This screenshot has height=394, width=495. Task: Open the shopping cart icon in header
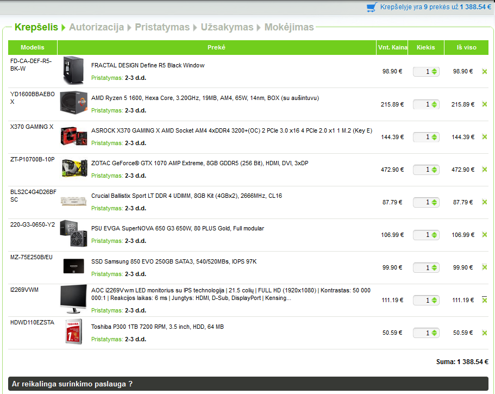(x=372, y=7)
